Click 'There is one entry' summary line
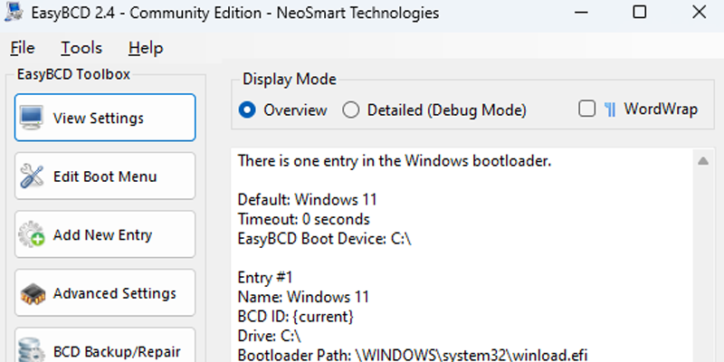The width and height of the screenshot is (724, 362). [x=395, y=161]
